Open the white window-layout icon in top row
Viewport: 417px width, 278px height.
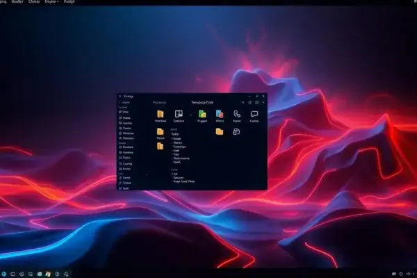click(x=179, y=114)
